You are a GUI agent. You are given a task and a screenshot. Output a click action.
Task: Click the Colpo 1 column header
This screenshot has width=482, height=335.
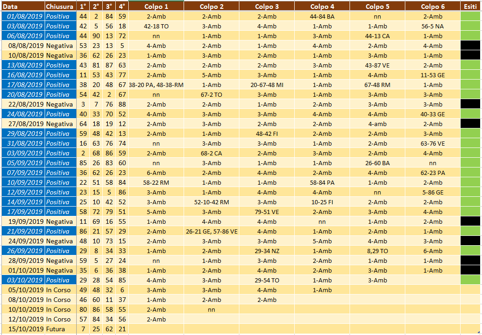pyautogui.click(x=156, y=6)
